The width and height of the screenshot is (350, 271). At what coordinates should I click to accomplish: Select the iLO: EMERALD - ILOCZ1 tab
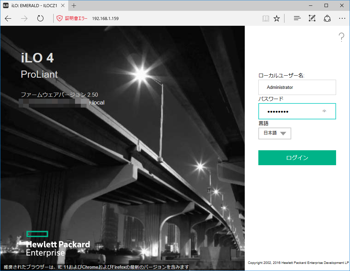(x=34, y=5)
